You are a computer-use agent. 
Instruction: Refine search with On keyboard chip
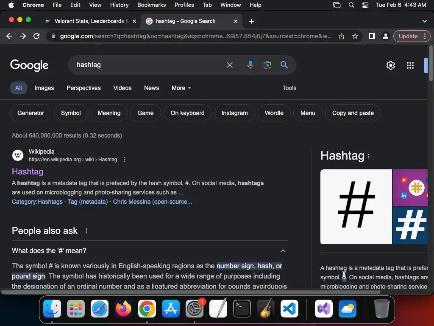coord(188,113)
